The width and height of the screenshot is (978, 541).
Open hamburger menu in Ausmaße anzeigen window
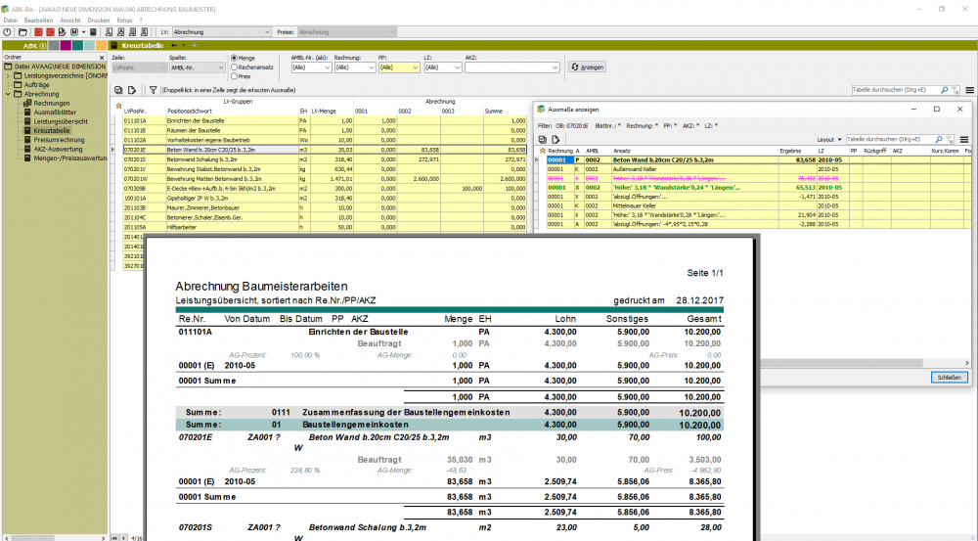coord(964,140)
